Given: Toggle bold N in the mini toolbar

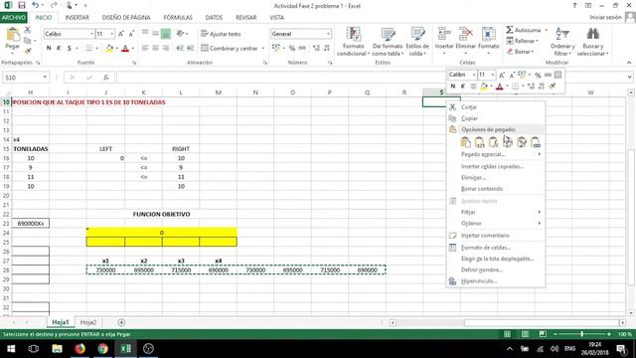Looking at the screenshot, I should [x=453, y=87].
